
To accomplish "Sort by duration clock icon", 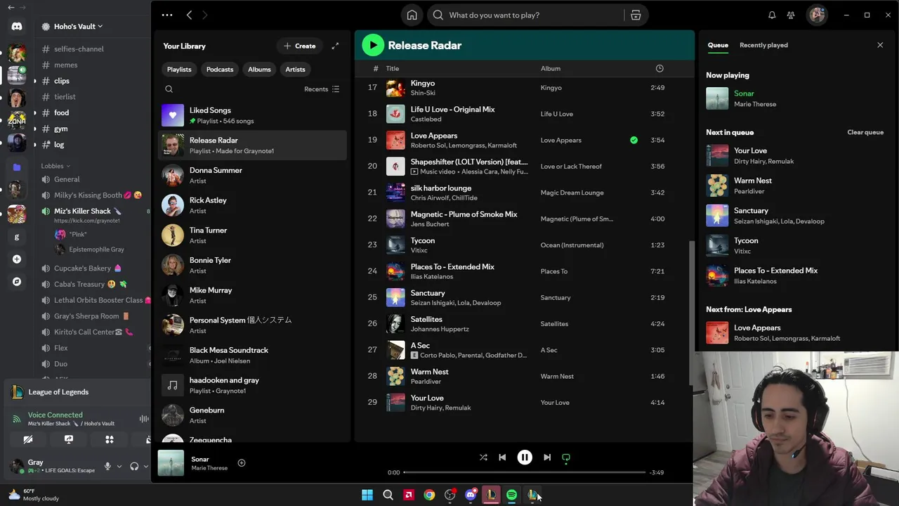I will (660, 68).
